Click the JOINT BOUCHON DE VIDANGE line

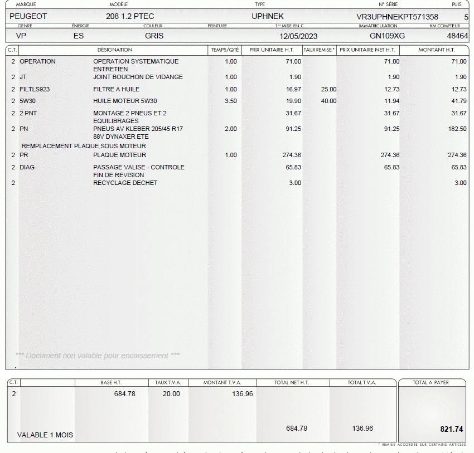pyautogui.click(x=138, y=77)
